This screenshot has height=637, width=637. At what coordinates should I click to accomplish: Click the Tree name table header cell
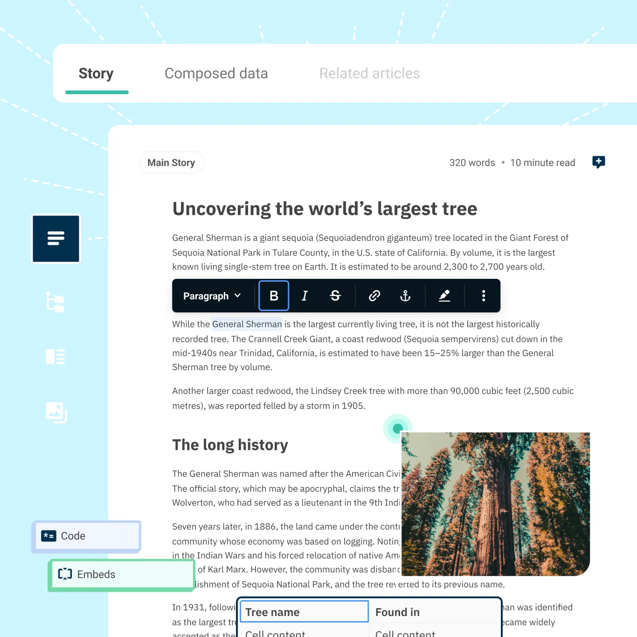[x=303, y=611]
